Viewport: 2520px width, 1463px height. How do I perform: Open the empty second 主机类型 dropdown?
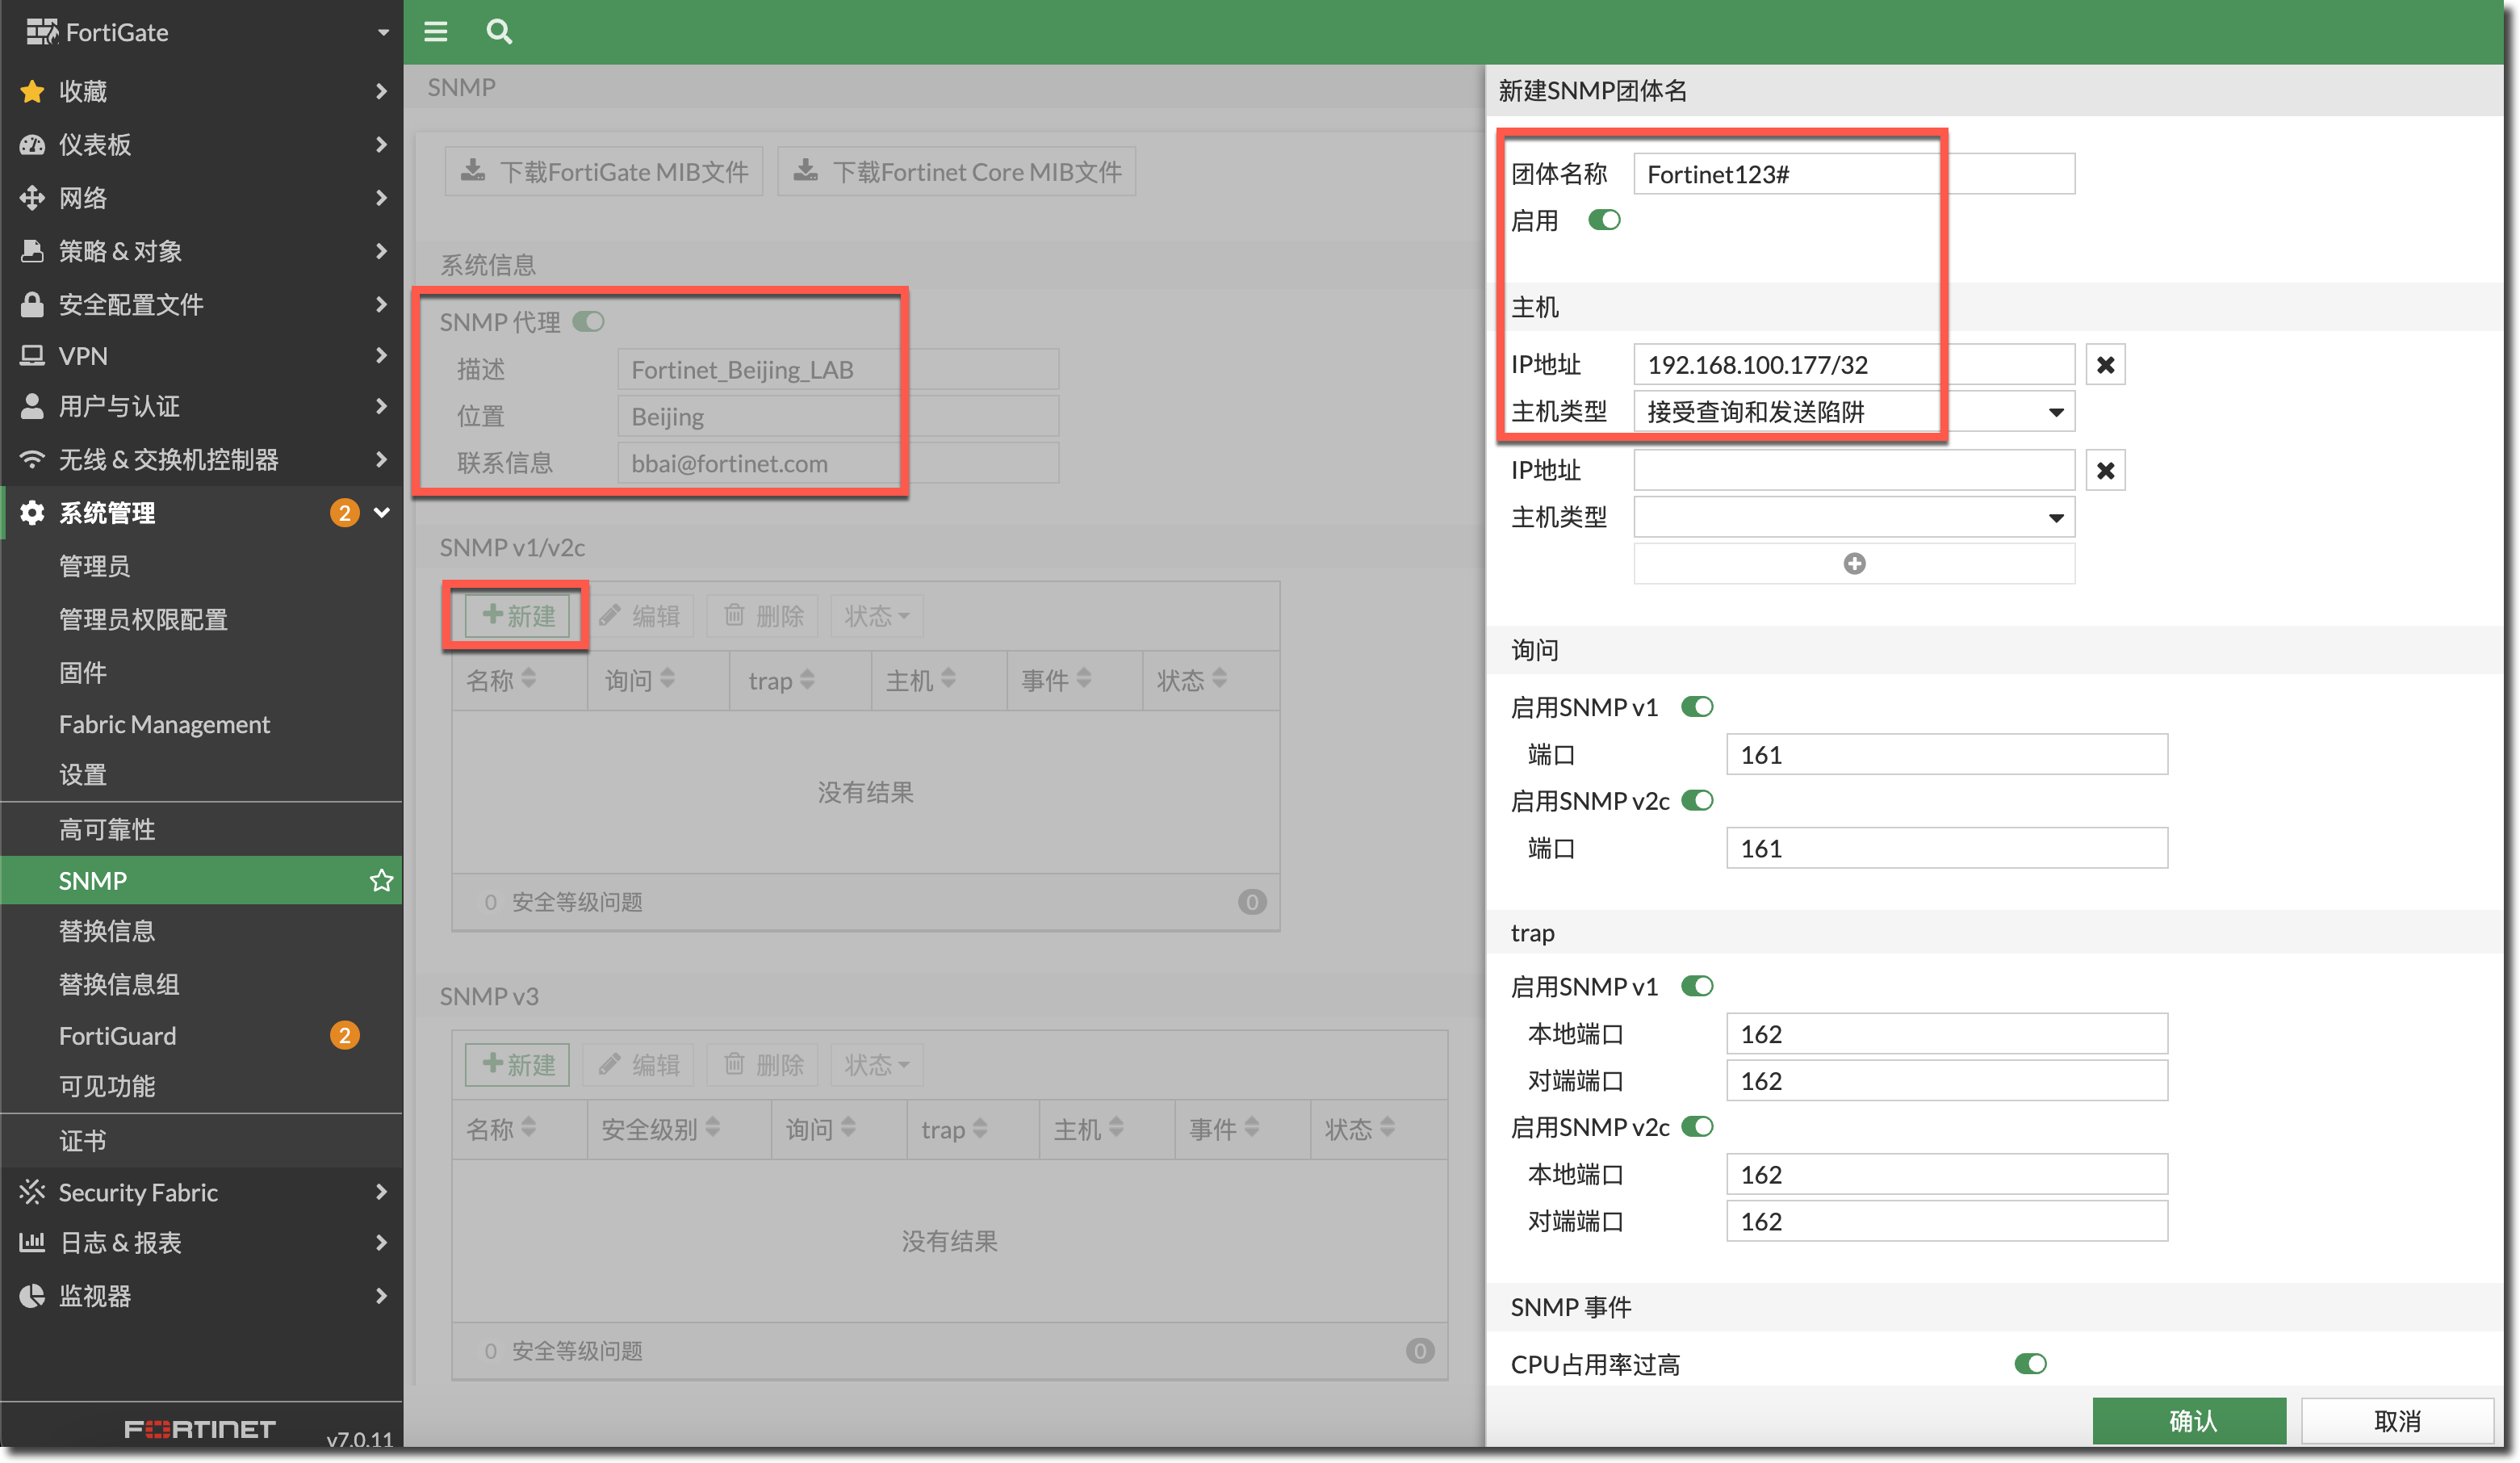(x=1853, y=518)
